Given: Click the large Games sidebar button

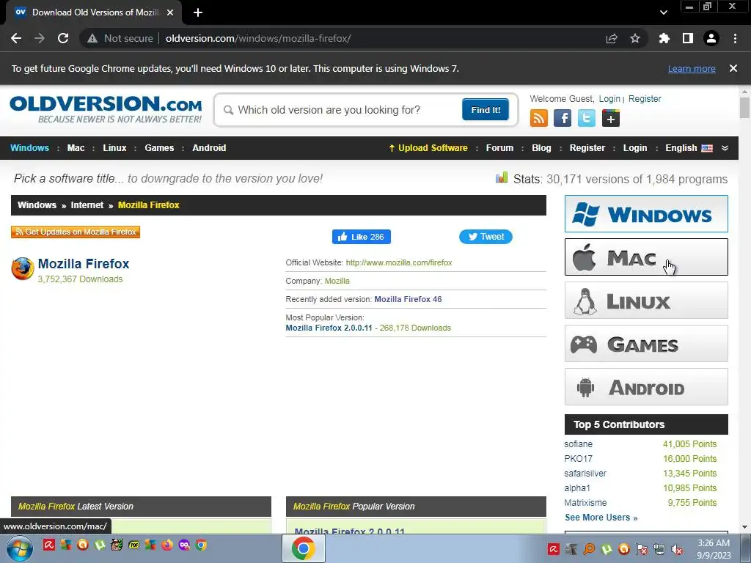Looking at the screenshot, I should point(646,344).
